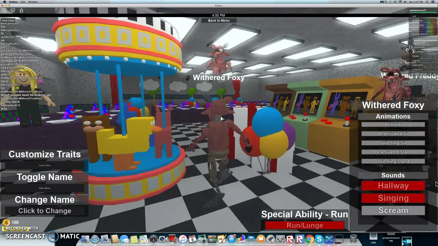Click the Roblox player dock icon

[290, 239]
